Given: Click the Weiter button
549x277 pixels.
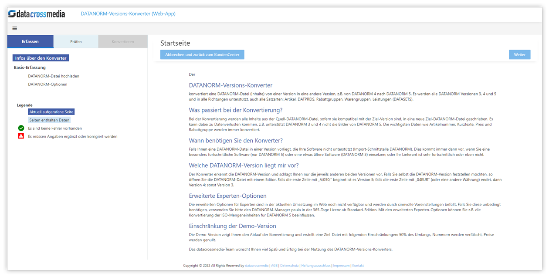Looking at the screenshot, I should pyautogui.click(x=519, y=54).
